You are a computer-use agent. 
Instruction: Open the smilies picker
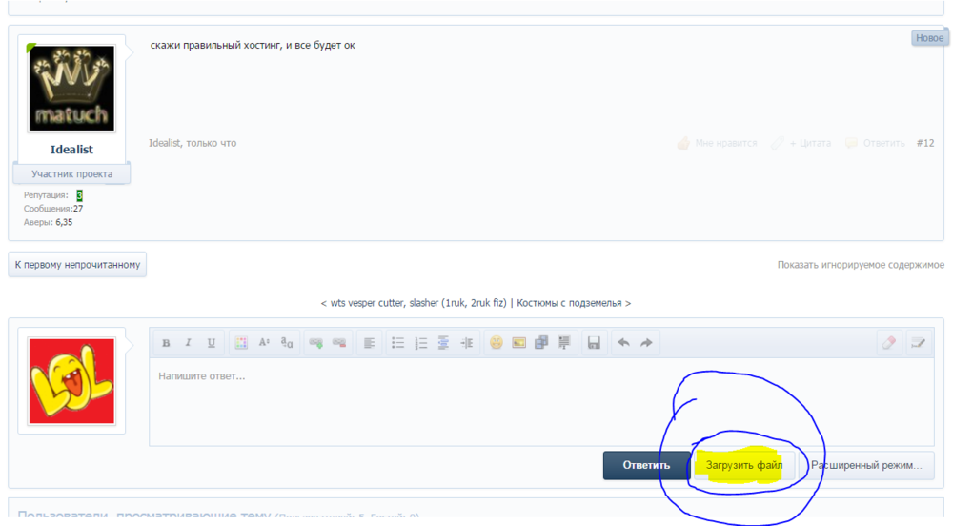(x=496, y=343)
